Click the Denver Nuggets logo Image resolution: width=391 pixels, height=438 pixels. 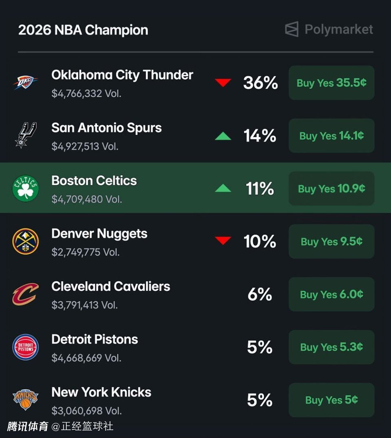click(25, 241)
